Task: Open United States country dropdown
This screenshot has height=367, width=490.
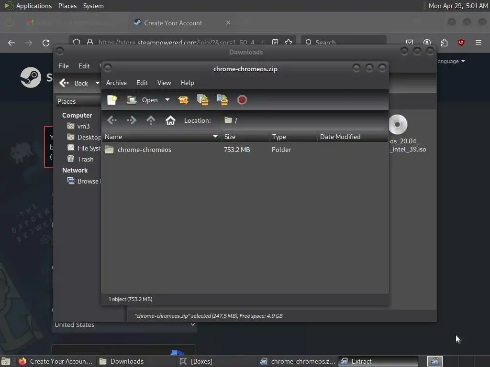Action: (x=124, y=324)
